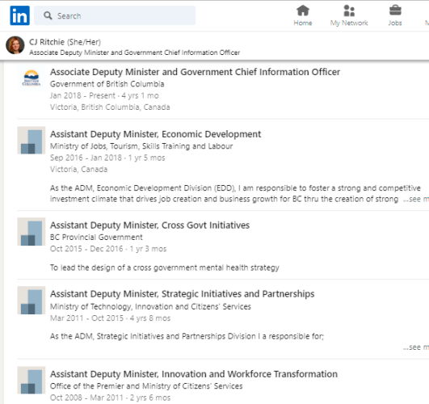Screen dimensions: 429x404
Task: Click 'Oct 2015 - Dec 2016 · 1 yr 3 mos'
Action: tap(108, 249)
